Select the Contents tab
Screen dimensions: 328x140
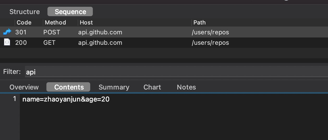(68, 87)
